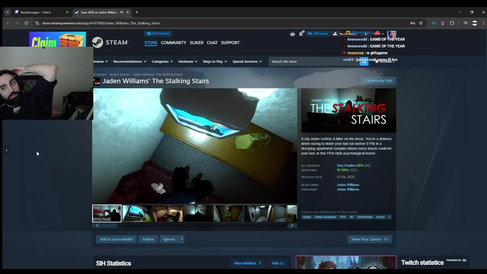Click Add to your wishlist button
This screenshot has height=274, width=487.
(x=116, y=239)
